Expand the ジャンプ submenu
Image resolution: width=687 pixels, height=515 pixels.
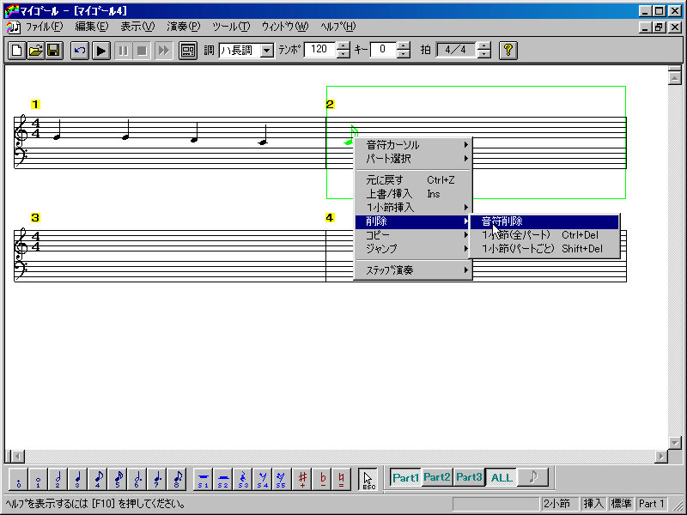[413, 249]
